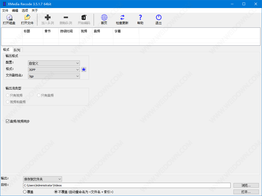Image resolution: width=262 pixels, height=196 pixels.
Task: Select the Don't overwrite (不覆盖) radio option
Action: (x=56, y=192)
